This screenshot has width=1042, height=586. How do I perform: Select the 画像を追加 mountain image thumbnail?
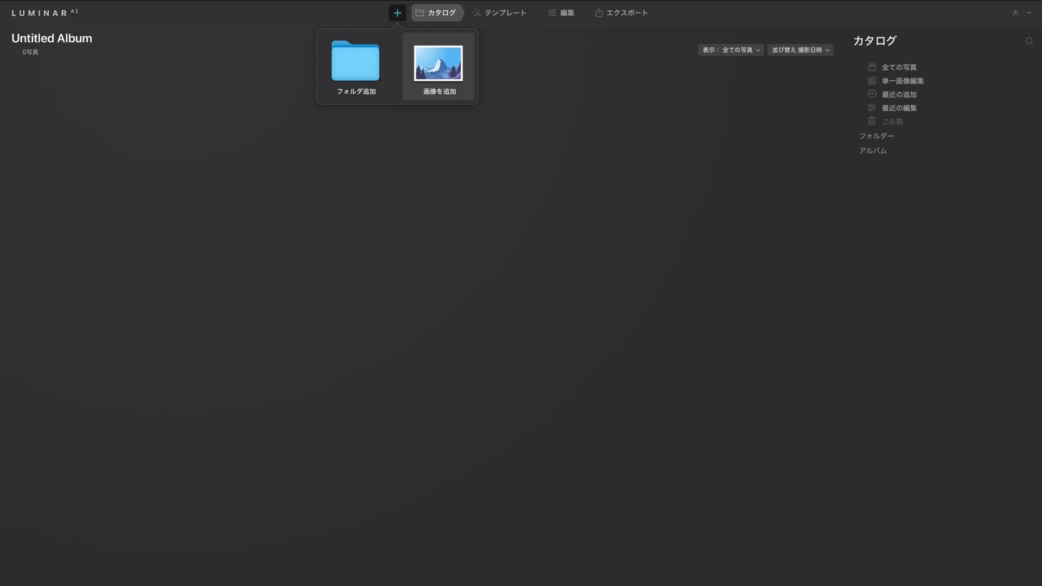[438, 63]
